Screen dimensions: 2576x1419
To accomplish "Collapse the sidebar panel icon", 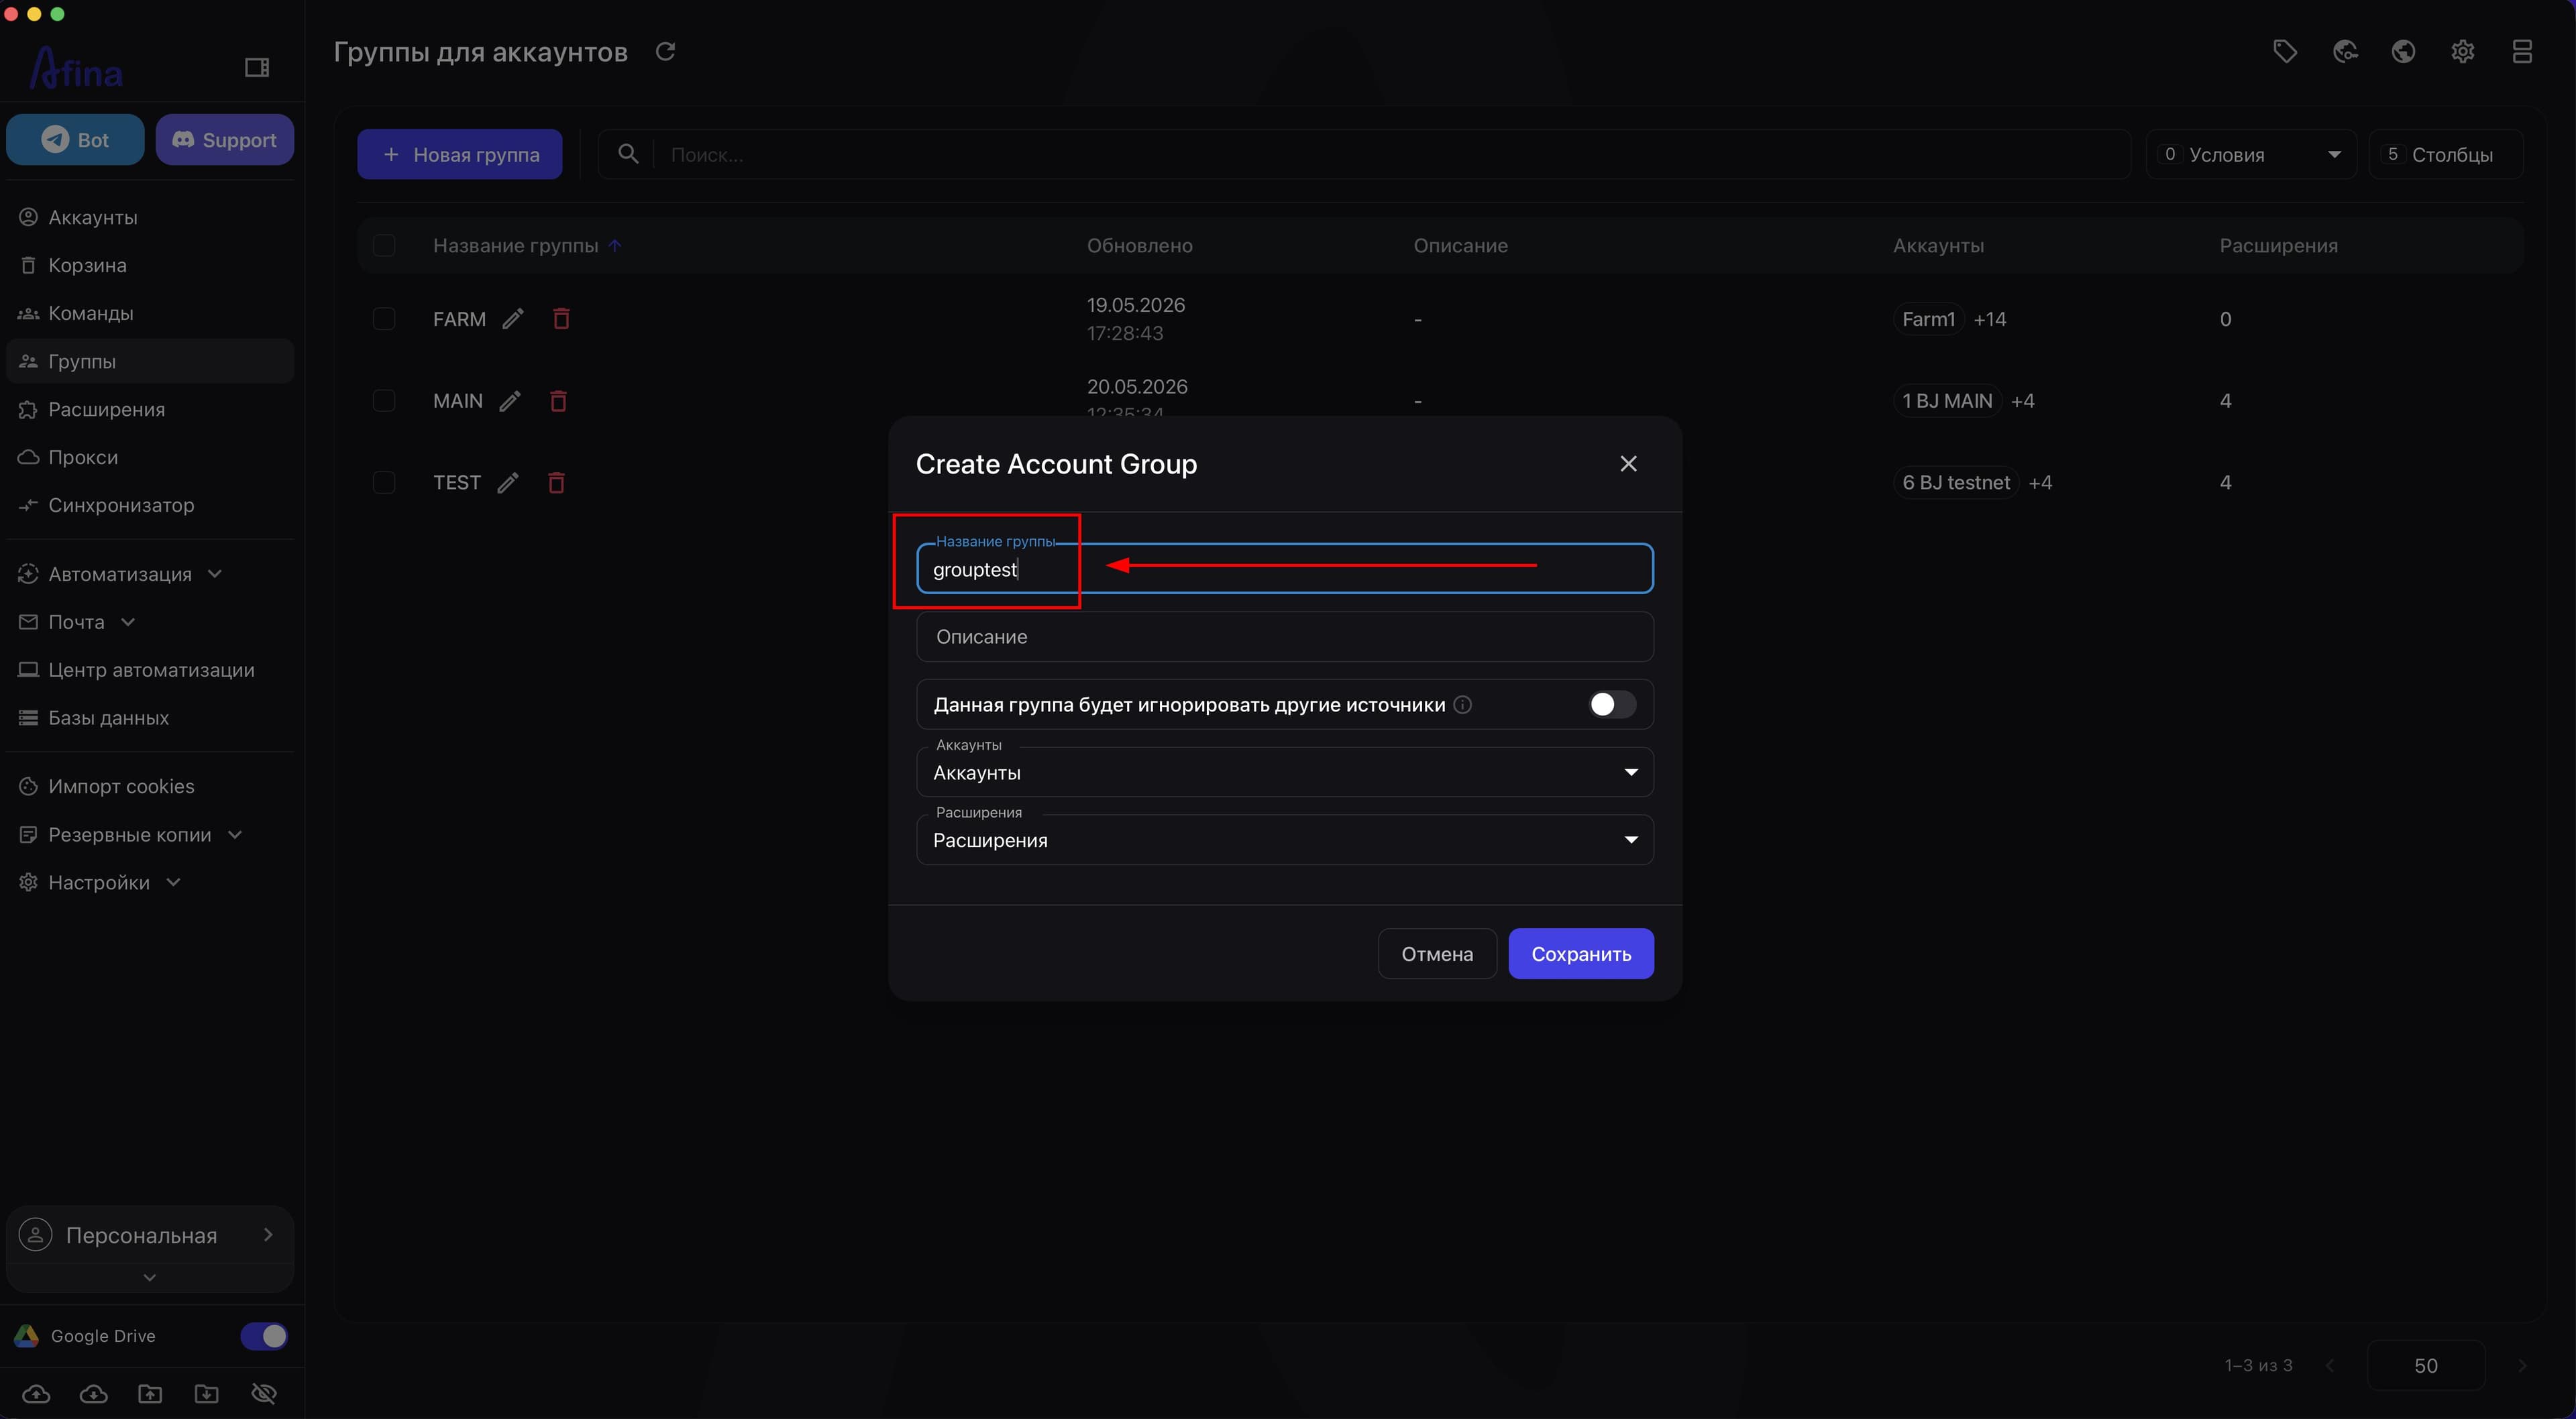I will (257, 67).
